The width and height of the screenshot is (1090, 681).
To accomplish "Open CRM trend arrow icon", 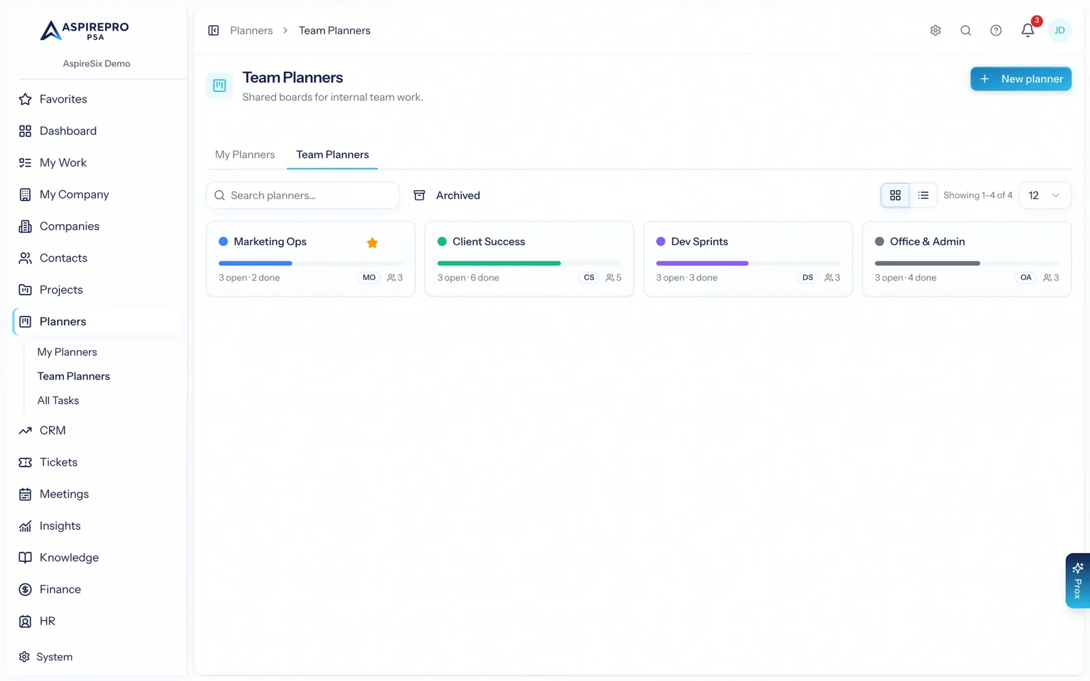I will [x=25, y=430].
